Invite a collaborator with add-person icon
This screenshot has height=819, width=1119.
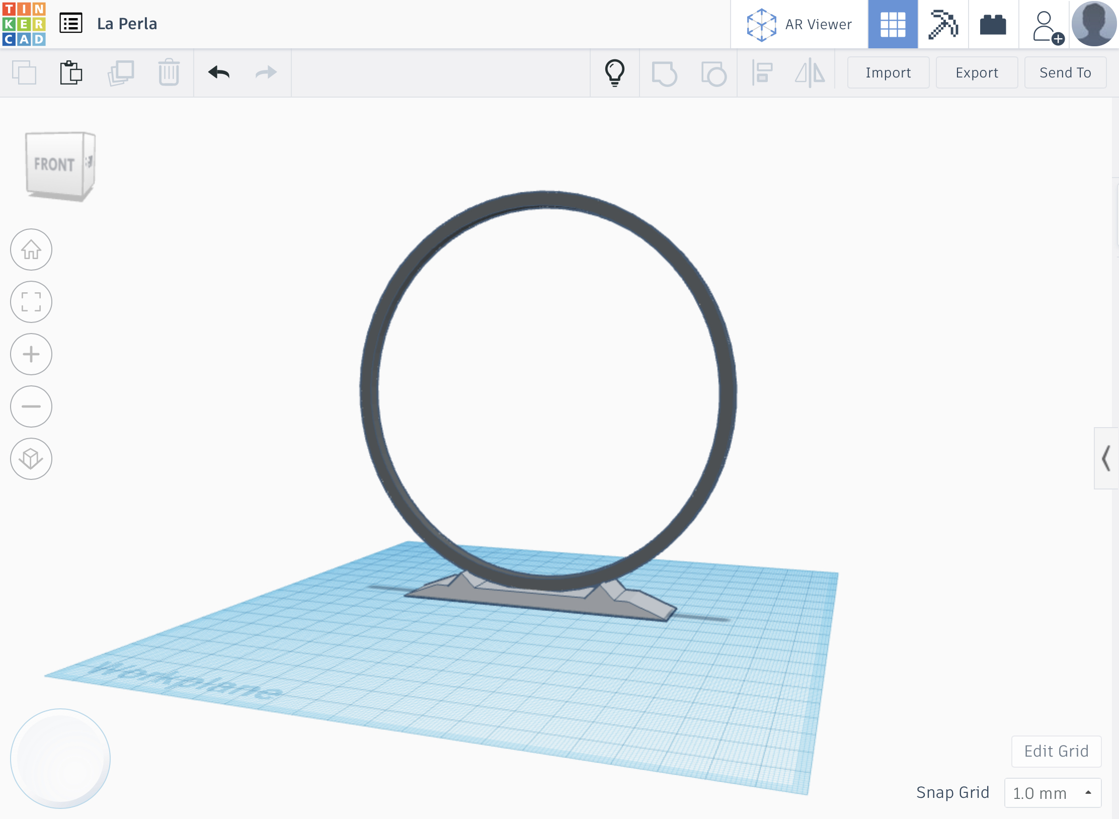(1048, 26)
